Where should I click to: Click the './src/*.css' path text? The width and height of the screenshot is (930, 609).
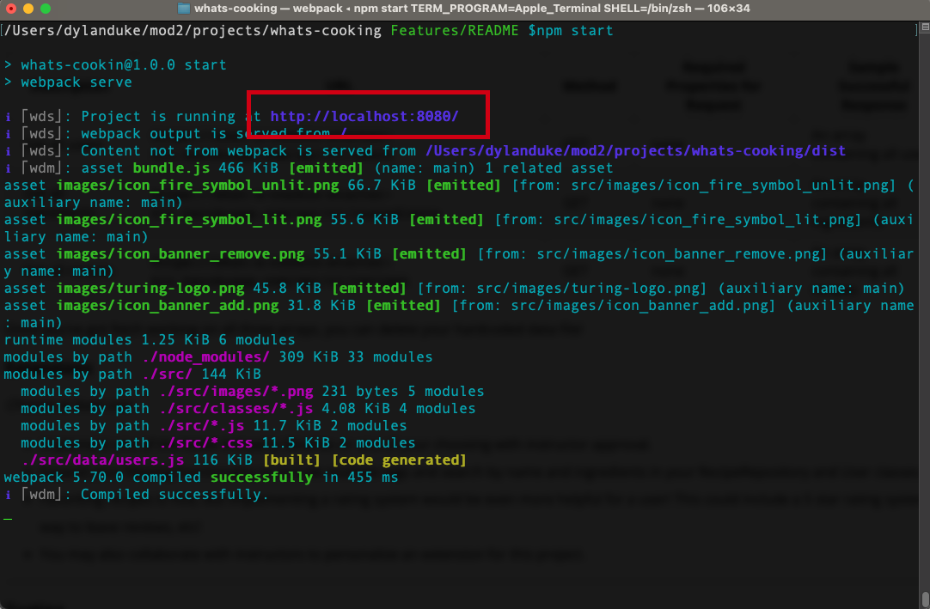pos(205,443)
